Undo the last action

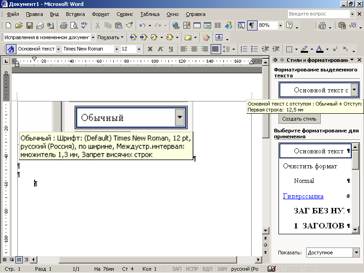142,25
